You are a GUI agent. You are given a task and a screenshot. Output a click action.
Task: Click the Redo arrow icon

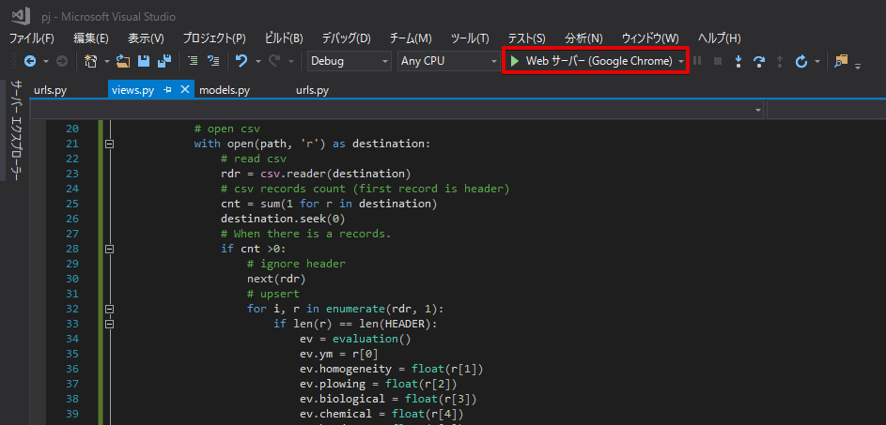pos(274,61)
